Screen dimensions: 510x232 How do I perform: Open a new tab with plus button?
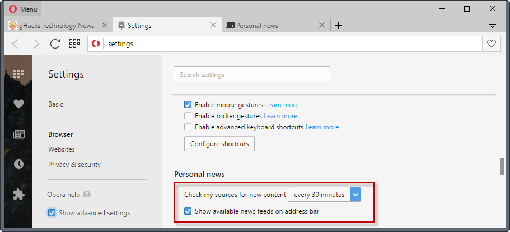click(x=338, y=25)
